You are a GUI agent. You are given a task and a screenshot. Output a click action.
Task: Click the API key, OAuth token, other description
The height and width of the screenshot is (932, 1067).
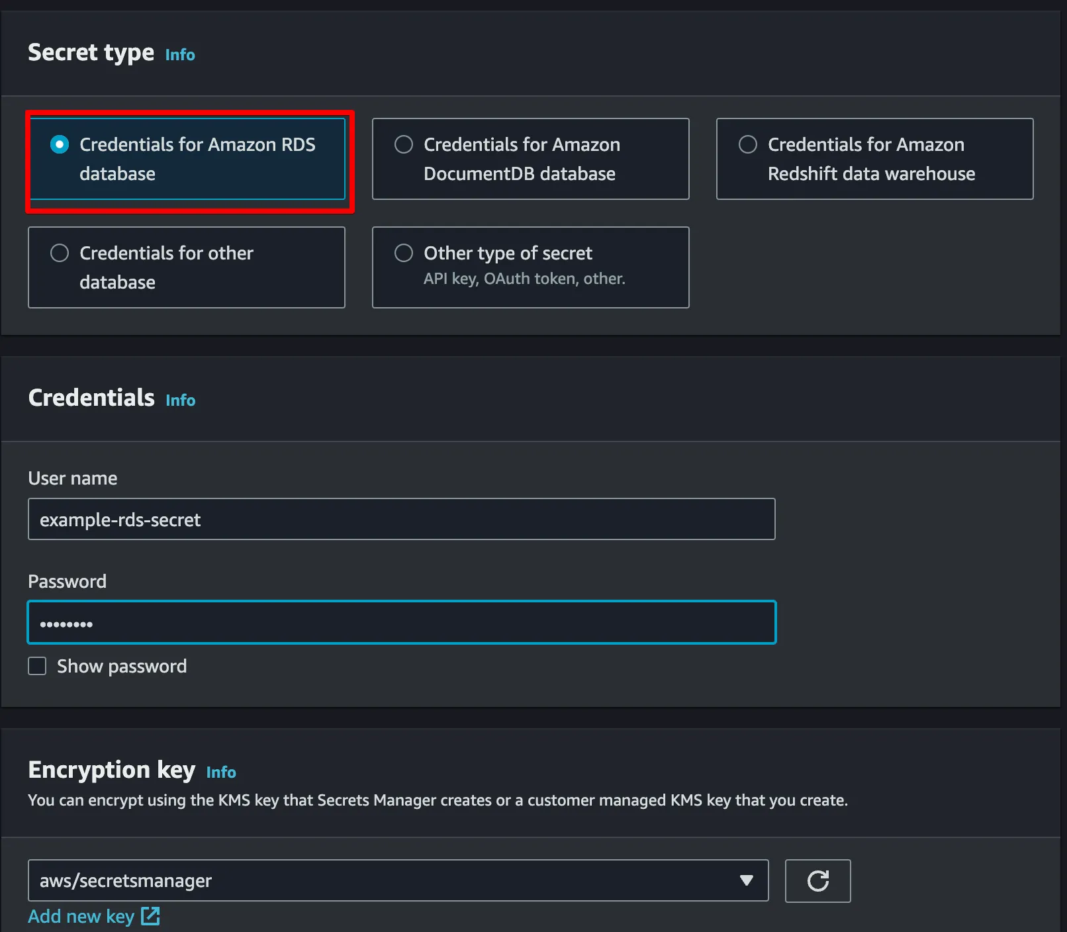524,279
